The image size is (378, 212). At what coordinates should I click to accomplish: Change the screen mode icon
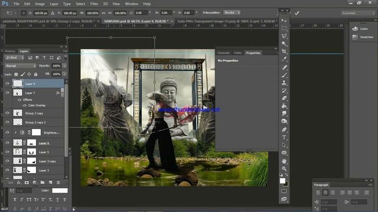coord(284,199)
